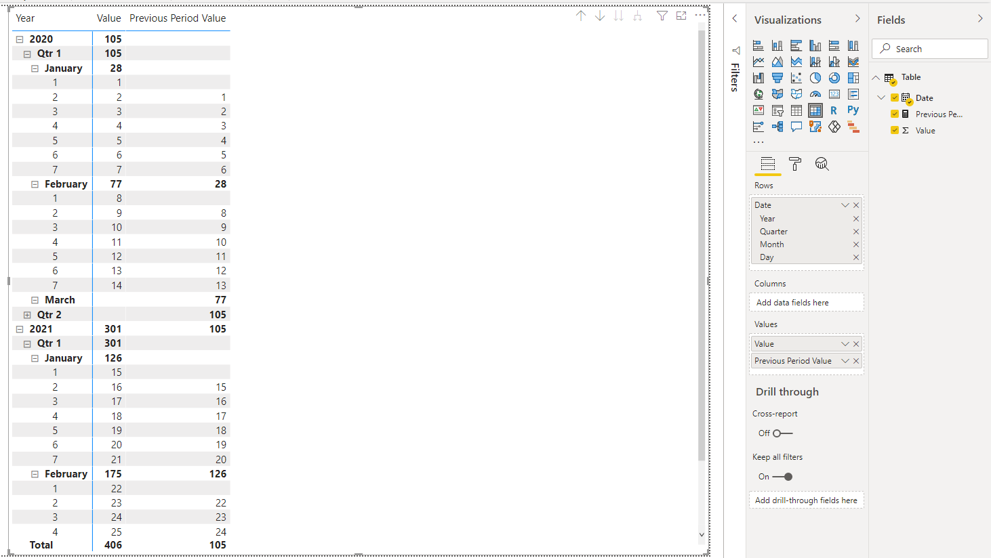
Task: Select the Gauge visualization
Action: [x=815, y=94]
